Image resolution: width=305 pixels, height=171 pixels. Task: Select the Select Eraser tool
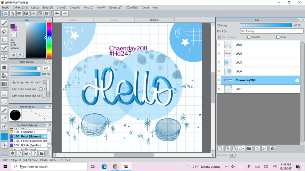point(4,126)
